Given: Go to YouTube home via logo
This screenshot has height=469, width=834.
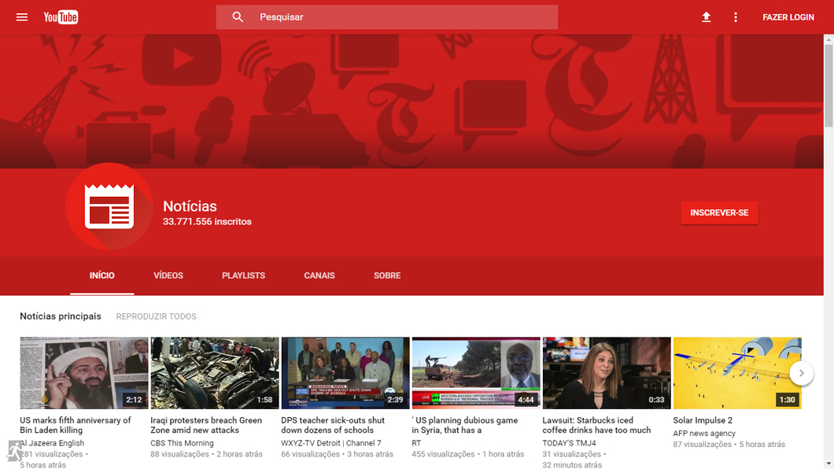Looking at the screenshot, I should point(61,17).
